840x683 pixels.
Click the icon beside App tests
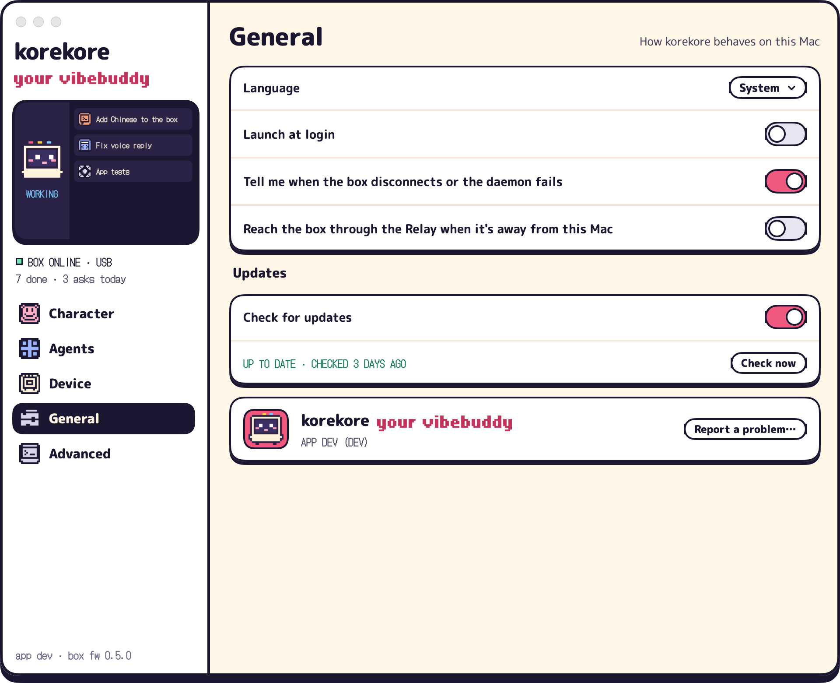pyautogui.click(x=85, y=172)
